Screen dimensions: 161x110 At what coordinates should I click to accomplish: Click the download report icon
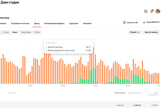click(x=124, y=23)
